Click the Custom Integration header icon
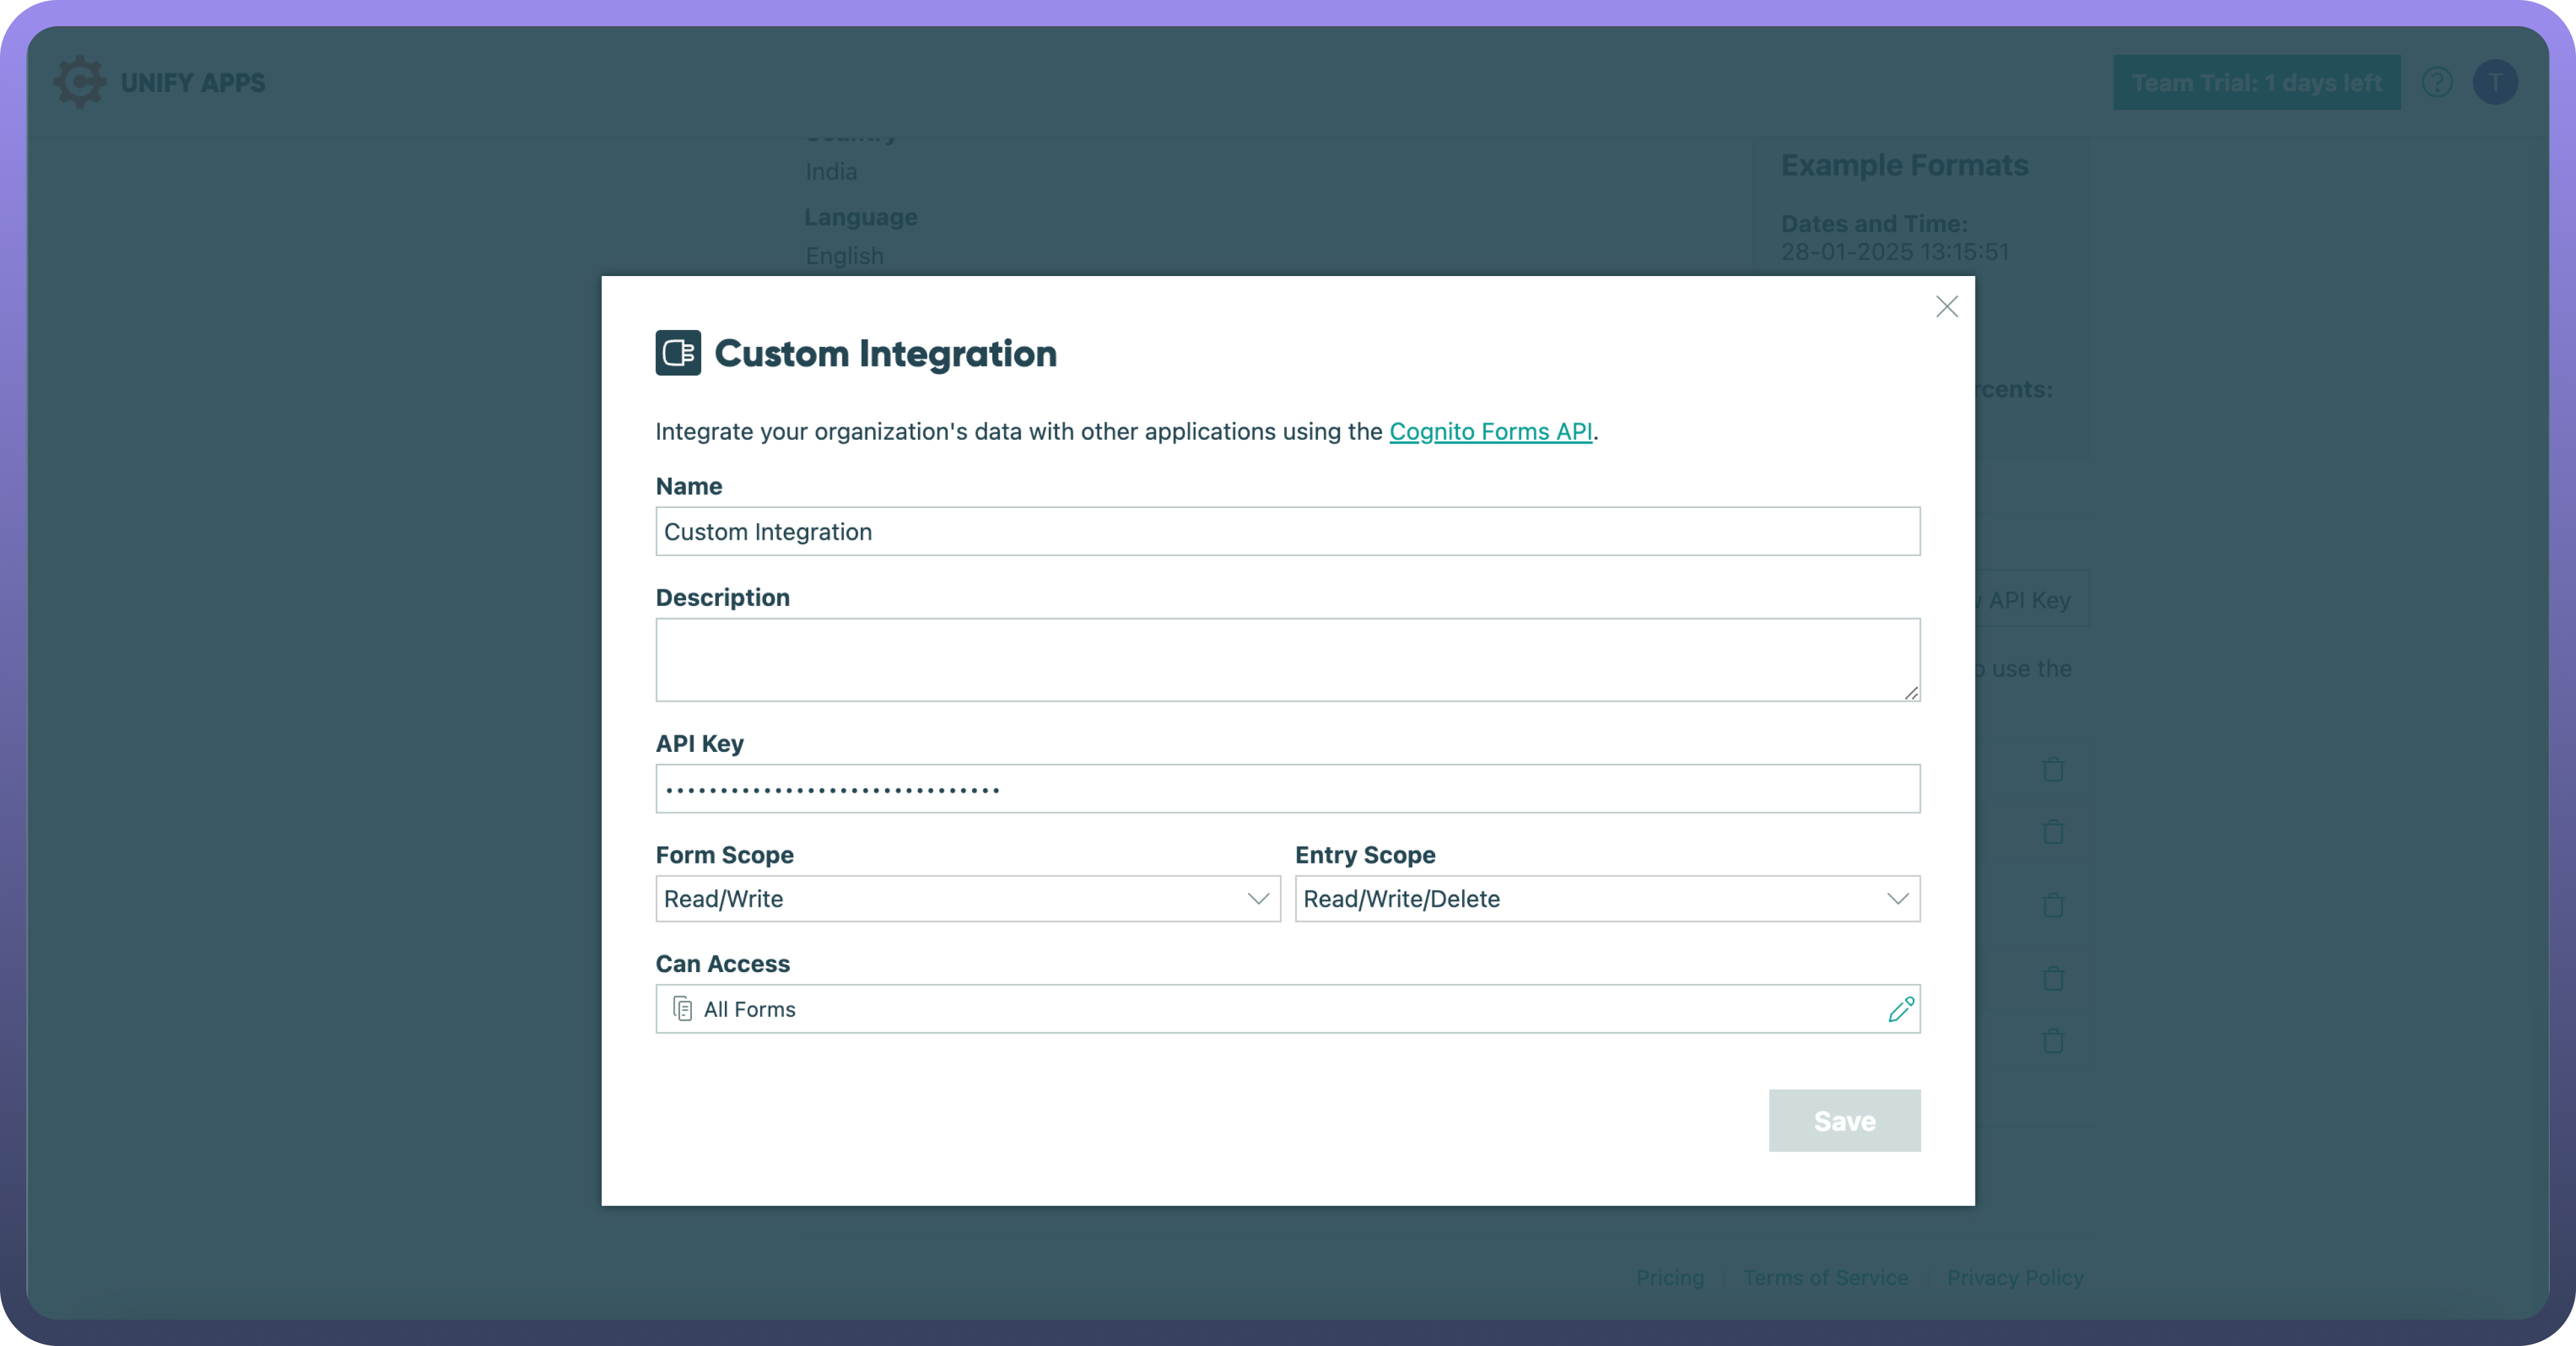 pyautogui.click(x=678, y=353)
